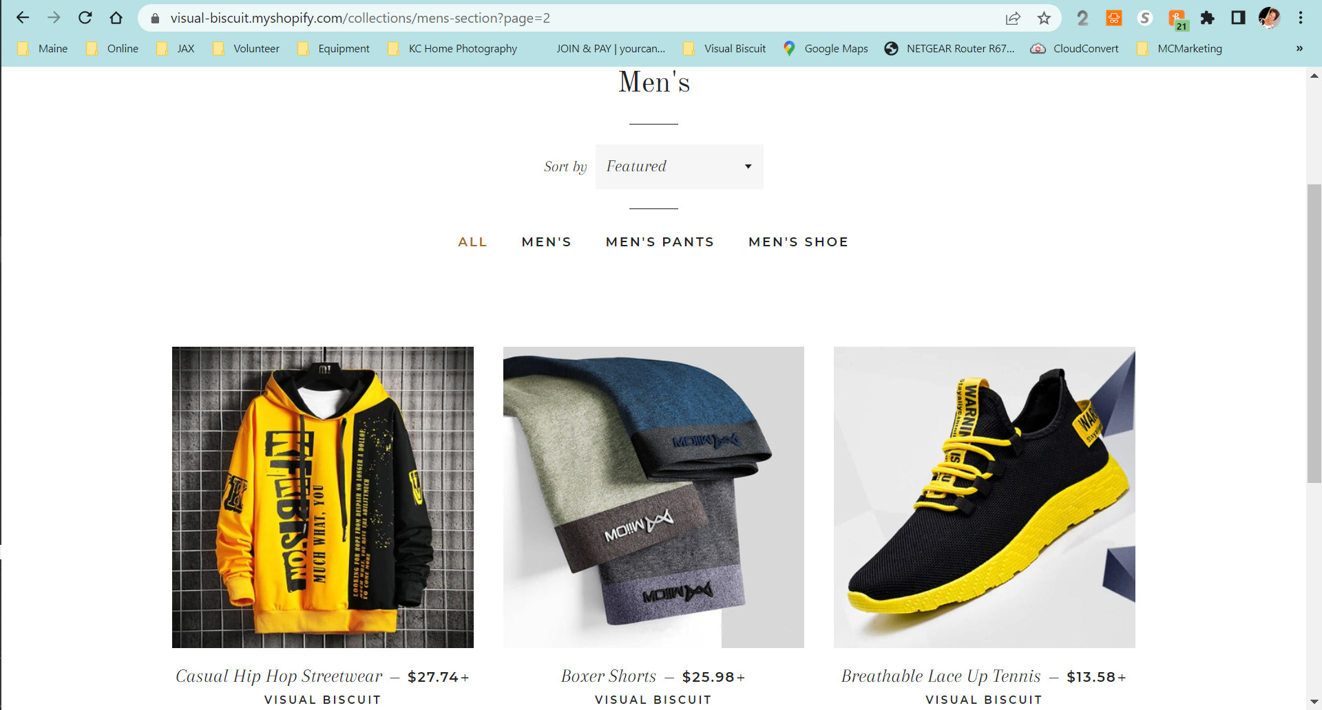
Task: Open the Chrome three-dot menu
Action: pyautogui.click(x=1301, y=18)
